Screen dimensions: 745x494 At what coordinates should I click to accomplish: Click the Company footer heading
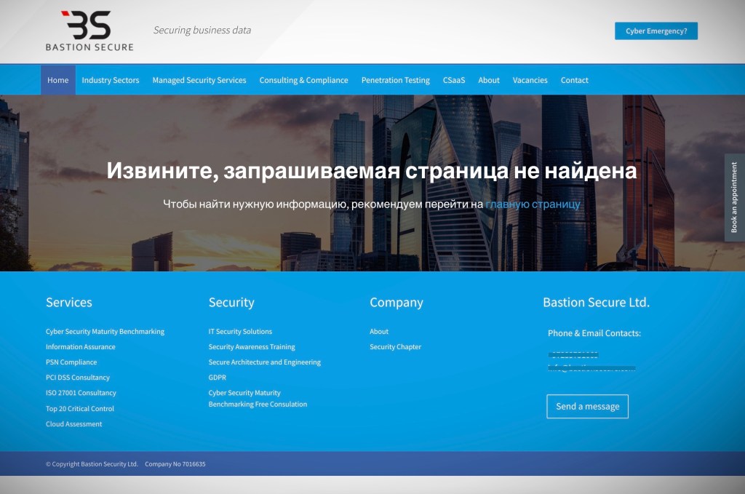point(397,303)
